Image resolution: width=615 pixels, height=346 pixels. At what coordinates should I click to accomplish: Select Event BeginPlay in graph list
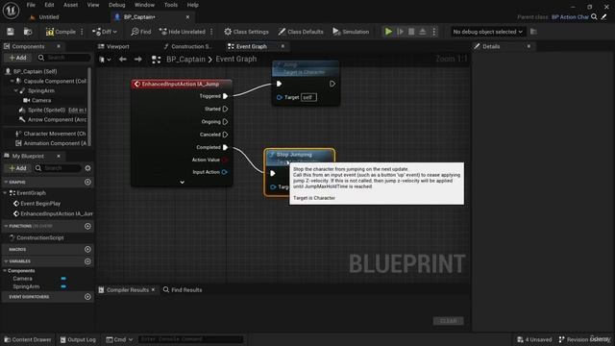[40, 204]
